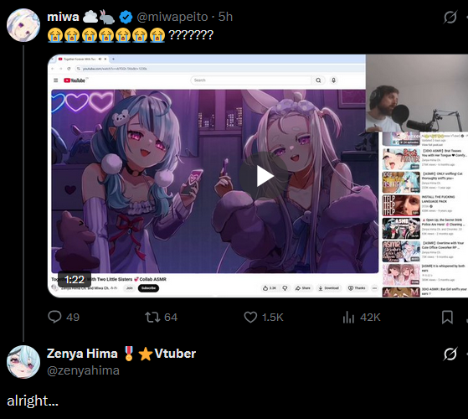Click the verified badge next to miwa
This screenshot has width=468, height=419.
tap(126, 17)
